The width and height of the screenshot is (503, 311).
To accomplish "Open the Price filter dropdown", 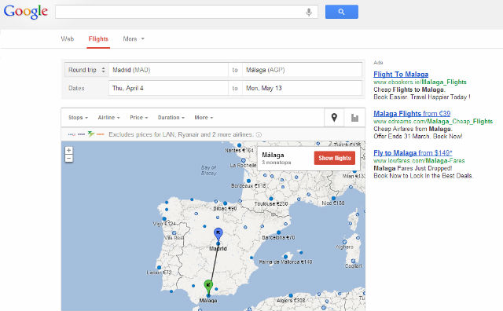I will (139, 118).
